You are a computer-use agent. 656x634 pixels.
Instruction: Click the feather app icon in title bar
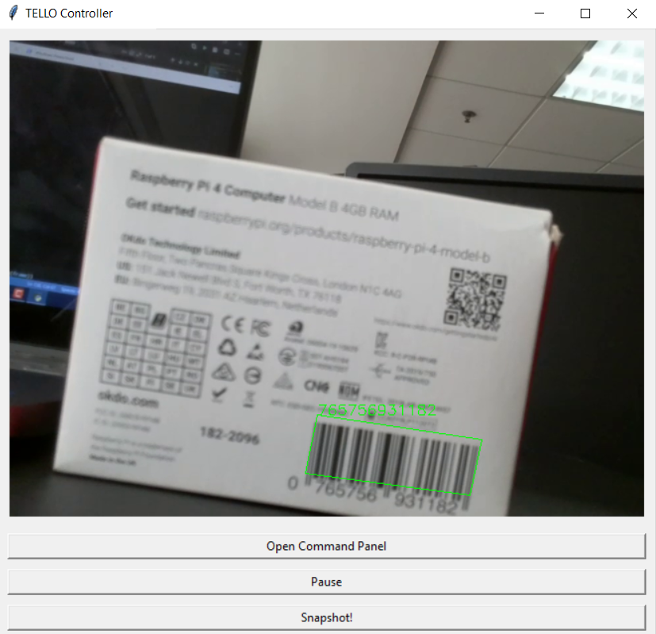[x=13, y=13]
